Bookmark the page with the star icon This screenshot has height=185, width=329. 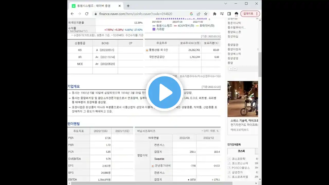click(206, 14)
